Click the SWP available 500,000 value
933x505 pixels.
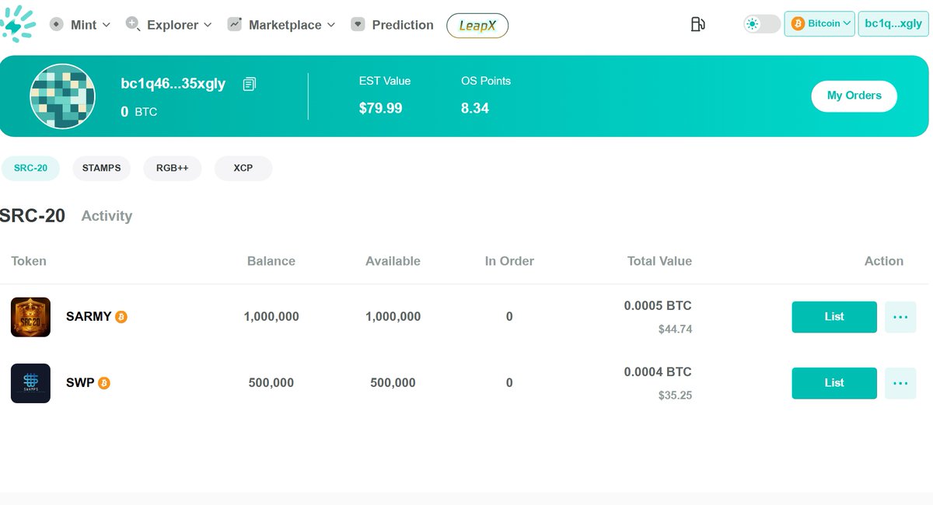(x=393, y=383)
